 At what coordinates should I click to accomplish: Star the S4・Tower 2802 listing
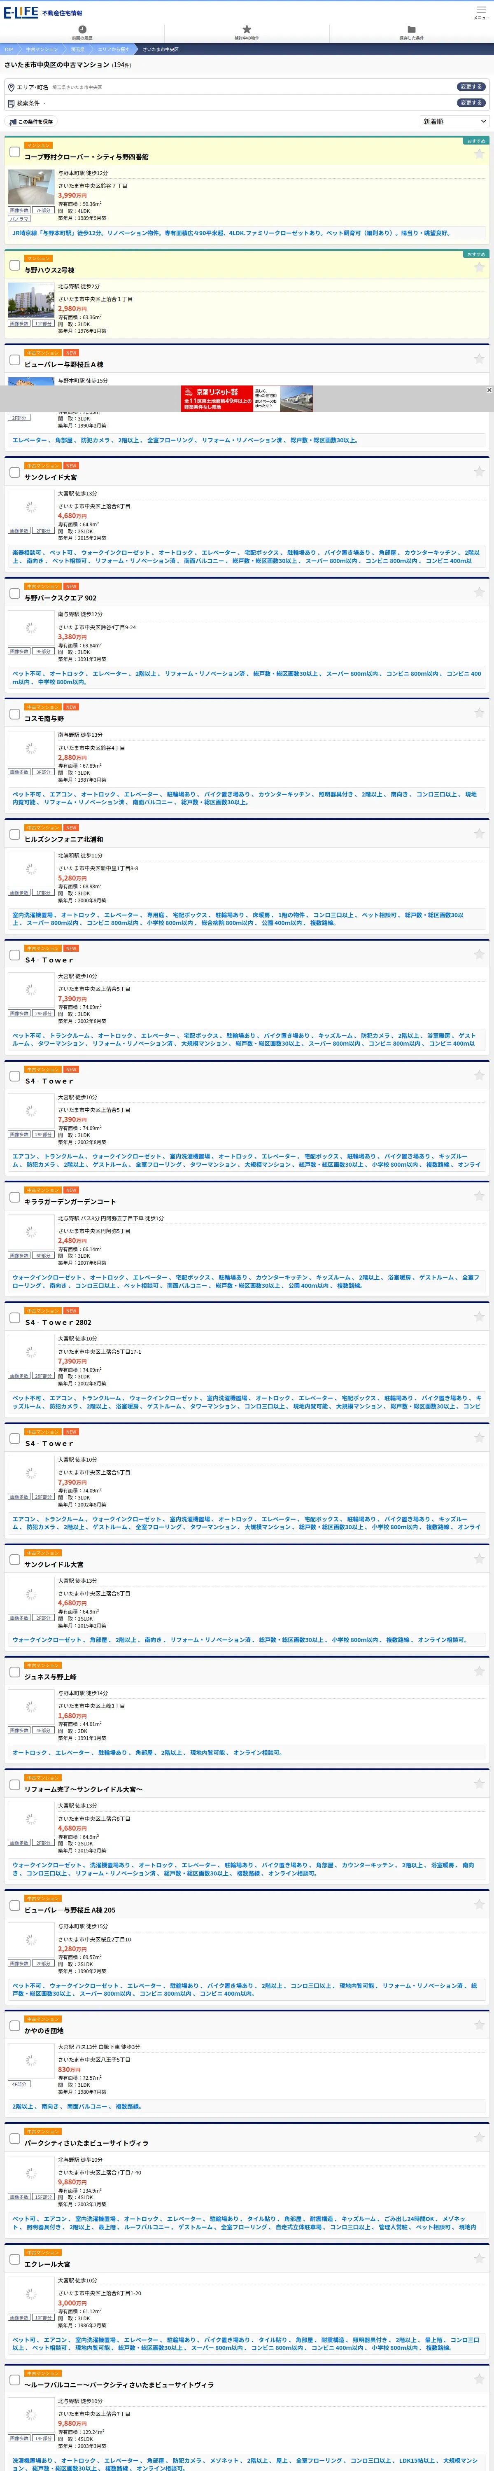[479, 1317]
